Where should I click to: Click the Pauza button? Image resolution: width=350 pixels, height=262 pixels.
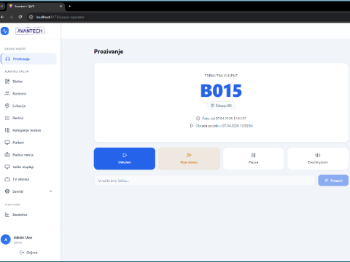click(253, 159)
